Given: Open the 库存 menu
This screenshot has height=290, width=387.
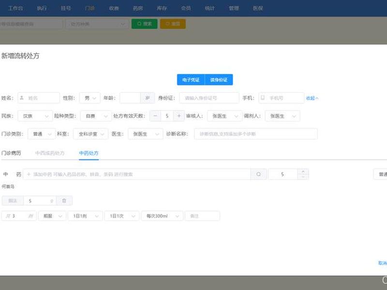Looking at the screenshot, I should [162, 8].
